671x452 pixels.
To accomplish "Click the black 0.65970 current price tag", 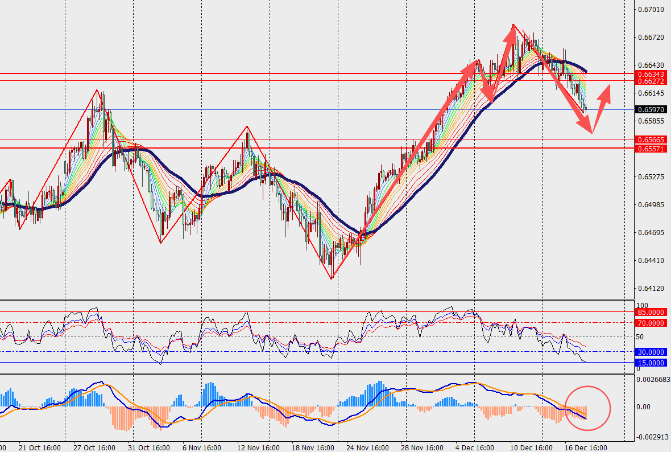I will [x=651, y=110].
